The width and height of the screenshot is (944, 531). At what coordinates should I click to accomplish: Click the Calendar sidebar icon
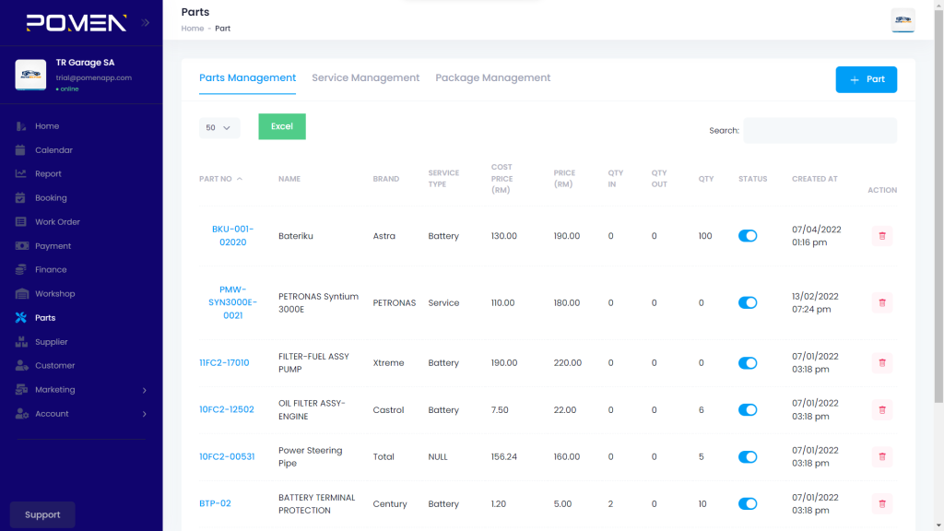(21, 150)
